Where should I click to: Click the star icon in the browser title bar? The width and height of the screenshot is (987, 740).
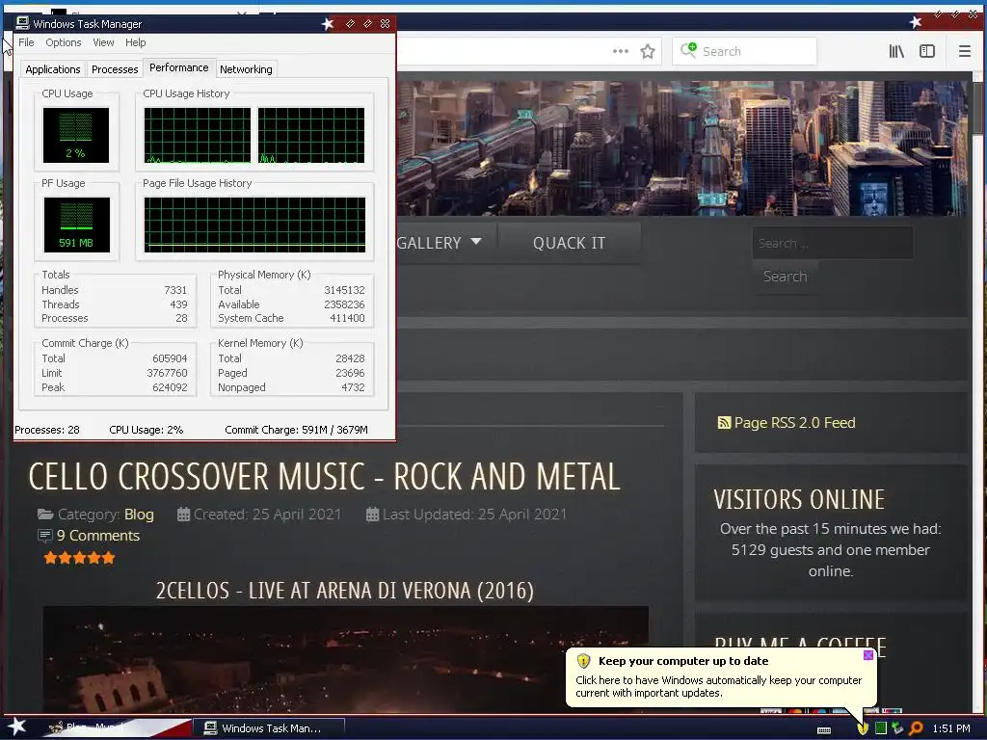[916, 22]
